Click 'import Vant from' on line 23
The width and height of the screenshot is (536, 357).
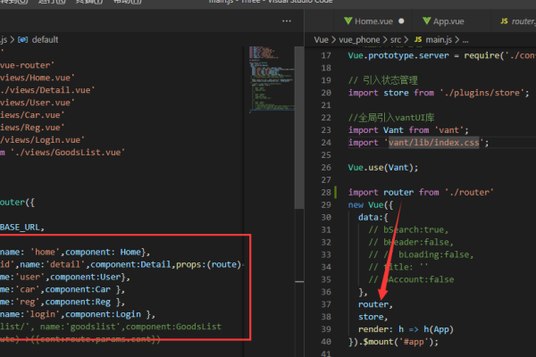click(389, 130)
